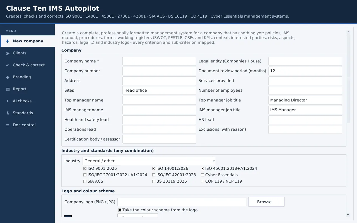Image resolution: width=357 pixels, height=223 pixels.
Task: Open Standards in the sidebar
Action: click(x=27, y=113)
